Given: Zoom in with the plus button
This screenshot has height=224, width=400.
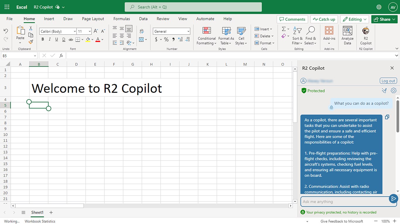Looking at the screenshot, I should [394, 221].
